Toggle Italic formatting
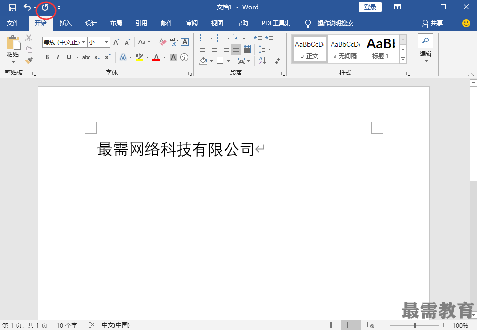 [x=58, y=57]
